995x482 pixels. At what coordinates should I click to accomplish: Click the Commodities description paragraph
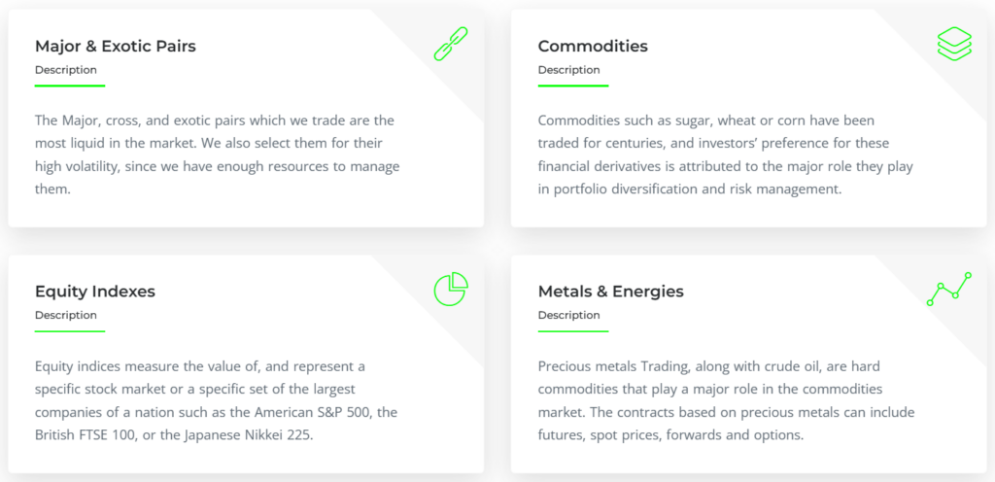(725, 155)
